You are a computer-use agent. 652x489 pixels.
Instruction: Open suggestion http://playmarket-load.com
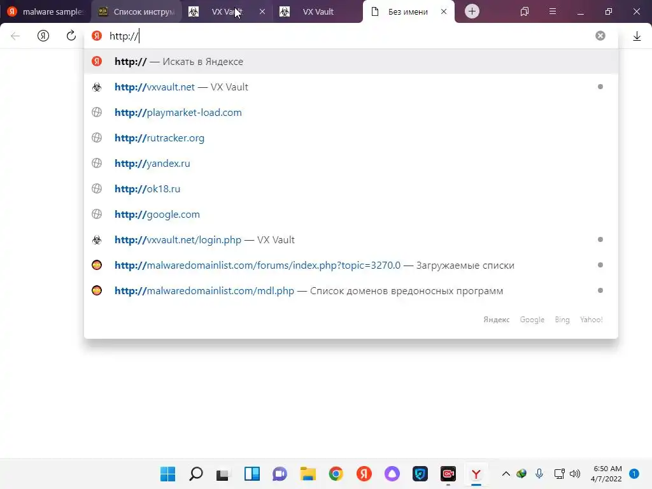pos(351,112)
